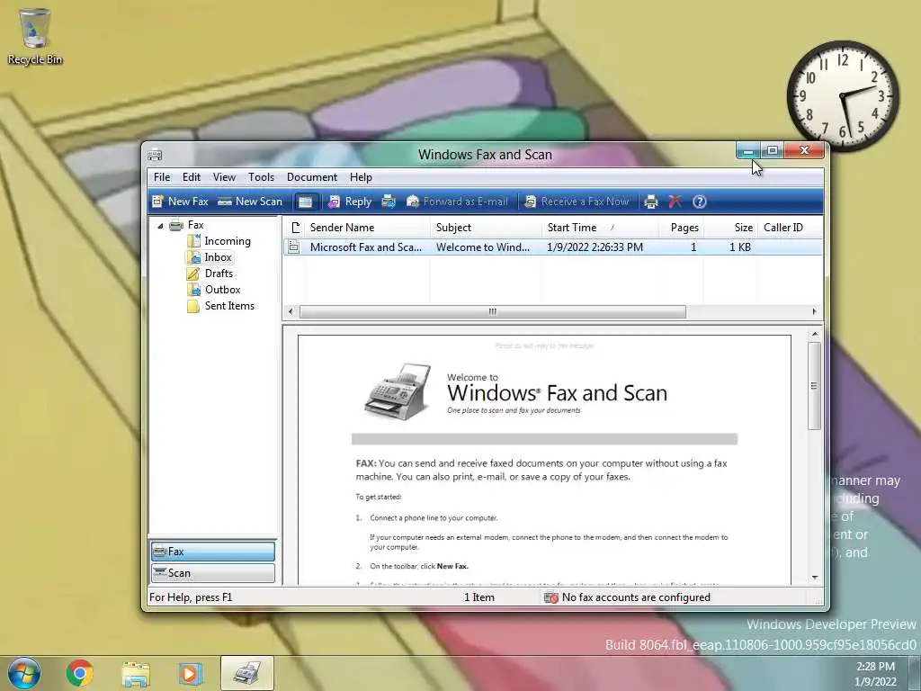Open the Recycle Bin desktop icon
921x691 pixels.
[35, 36]
